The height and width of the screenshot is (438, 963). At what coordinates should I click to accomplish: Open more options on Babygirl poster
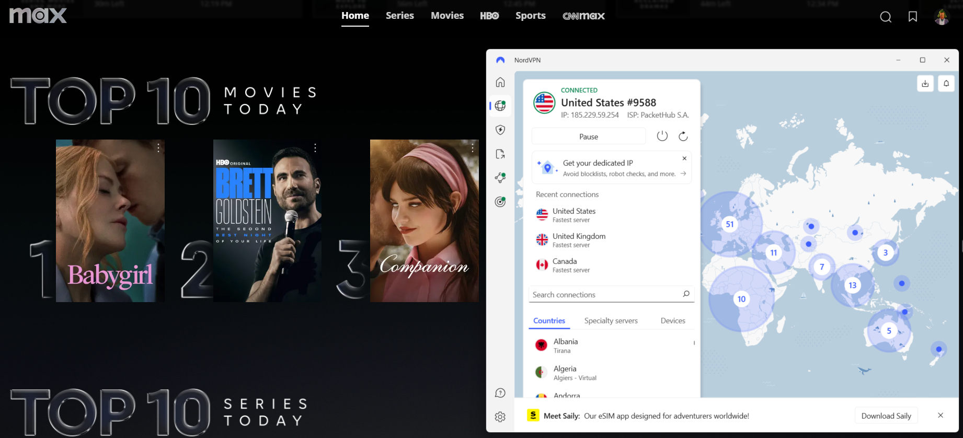coord(158,148)
